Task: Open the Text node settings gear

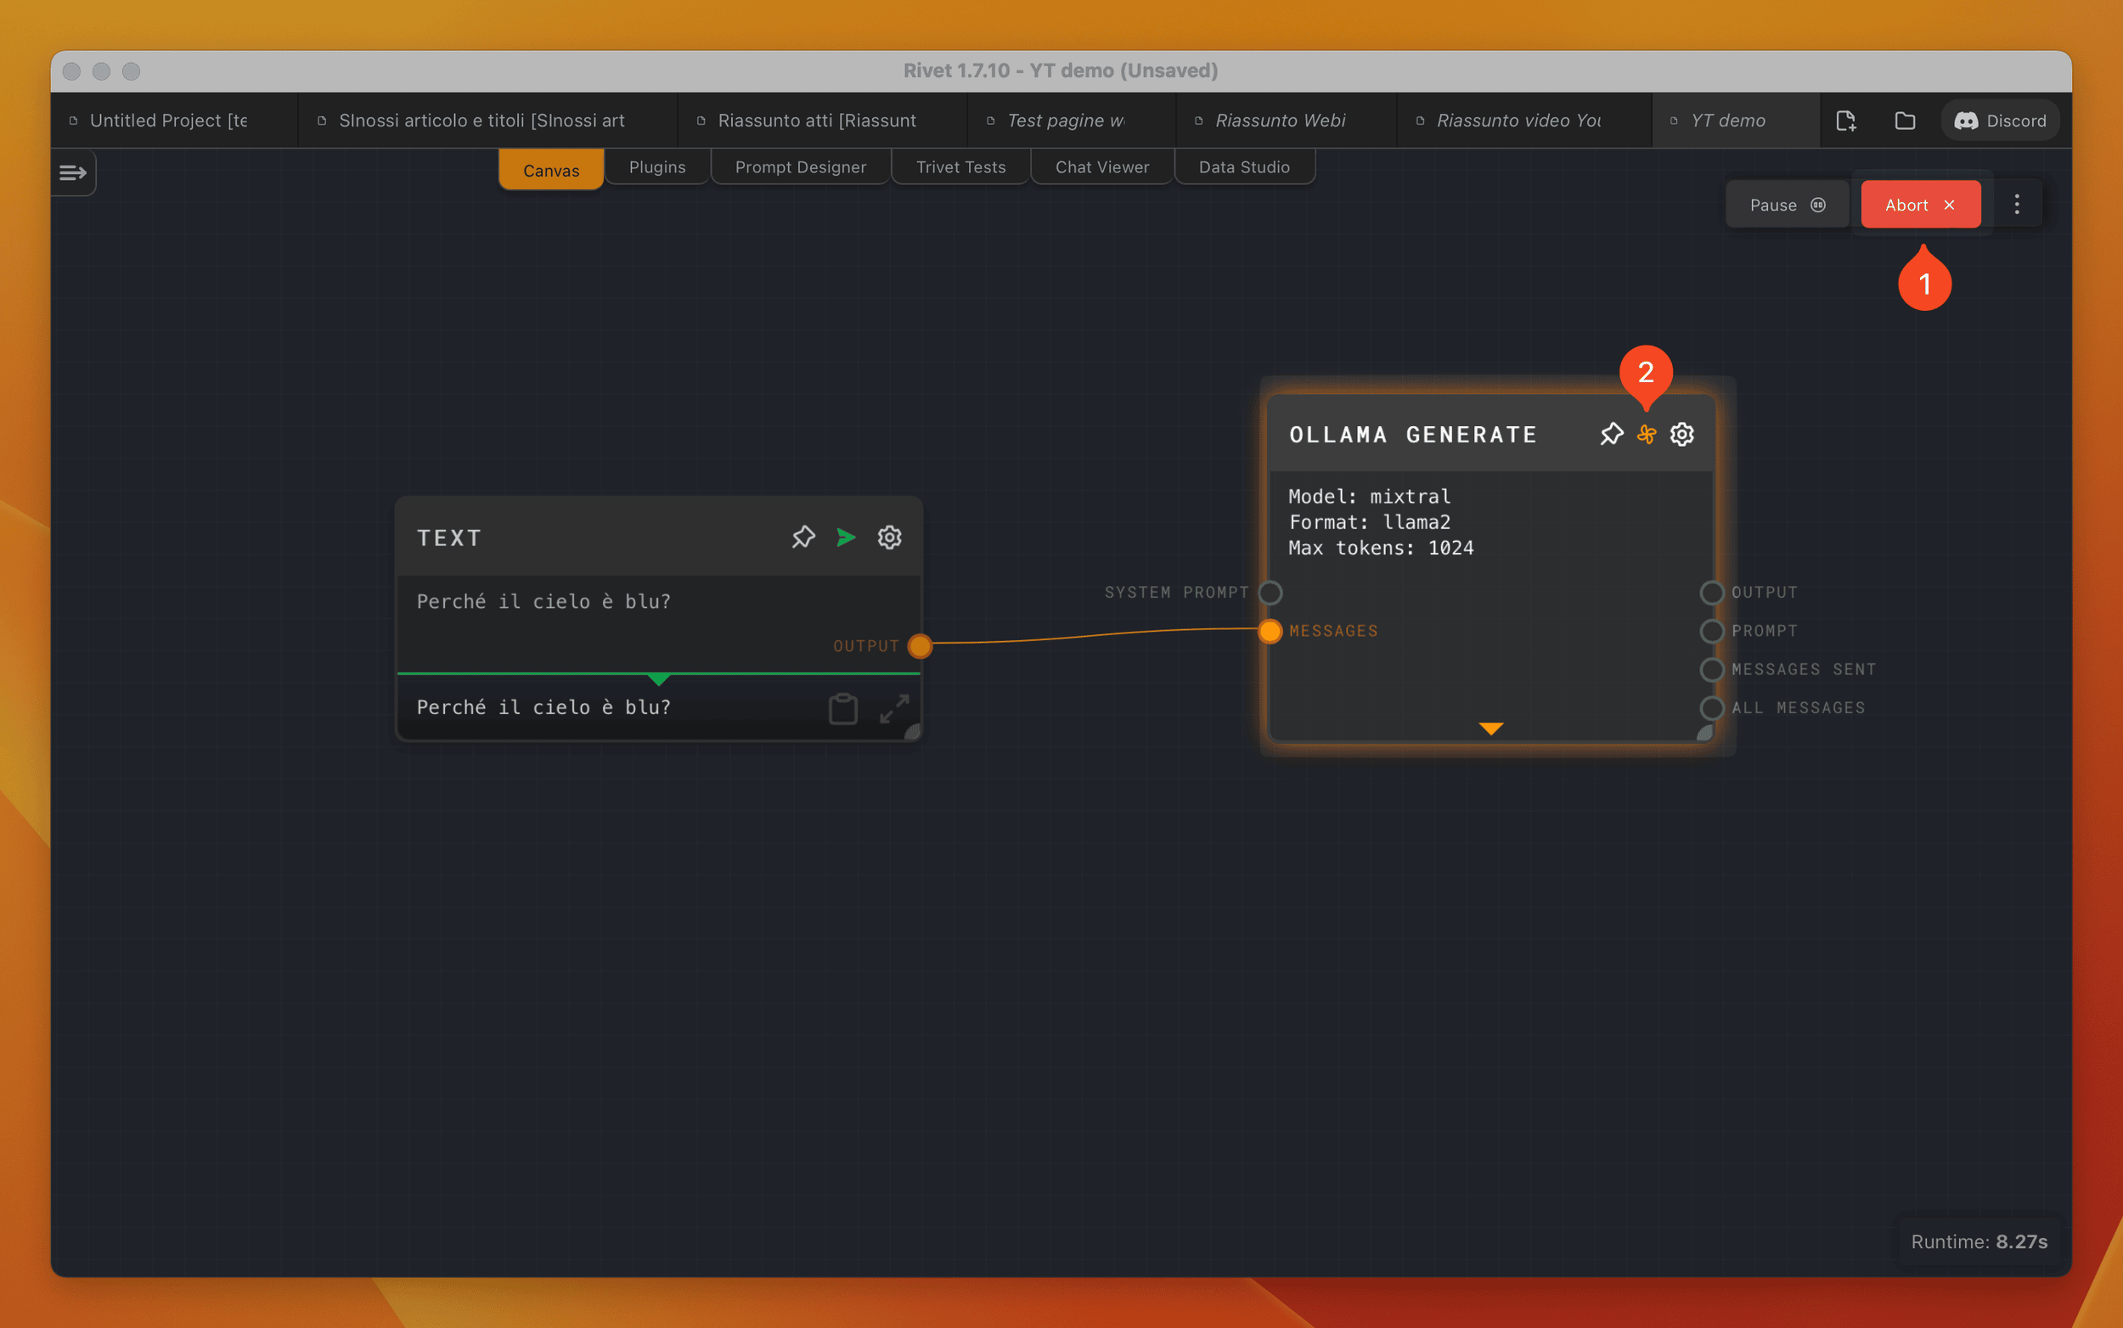Action: click(x=889, y=537)
